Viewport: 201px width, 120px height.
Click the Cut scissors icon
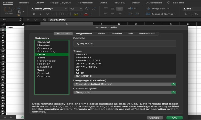[19, 8]
